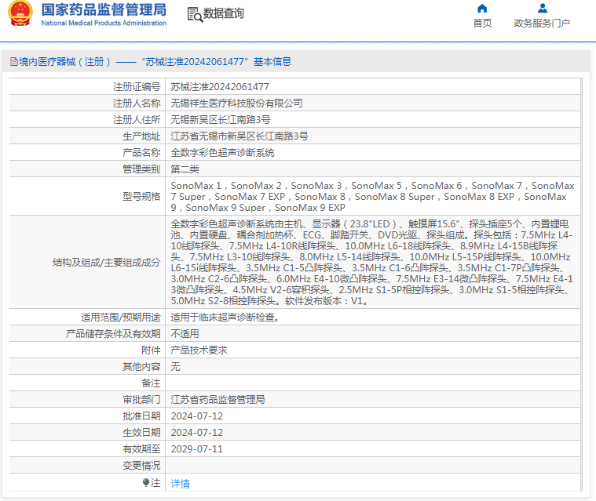Click the 型号规格 label
The image size is (596, 501).
[x=141, y=197]
